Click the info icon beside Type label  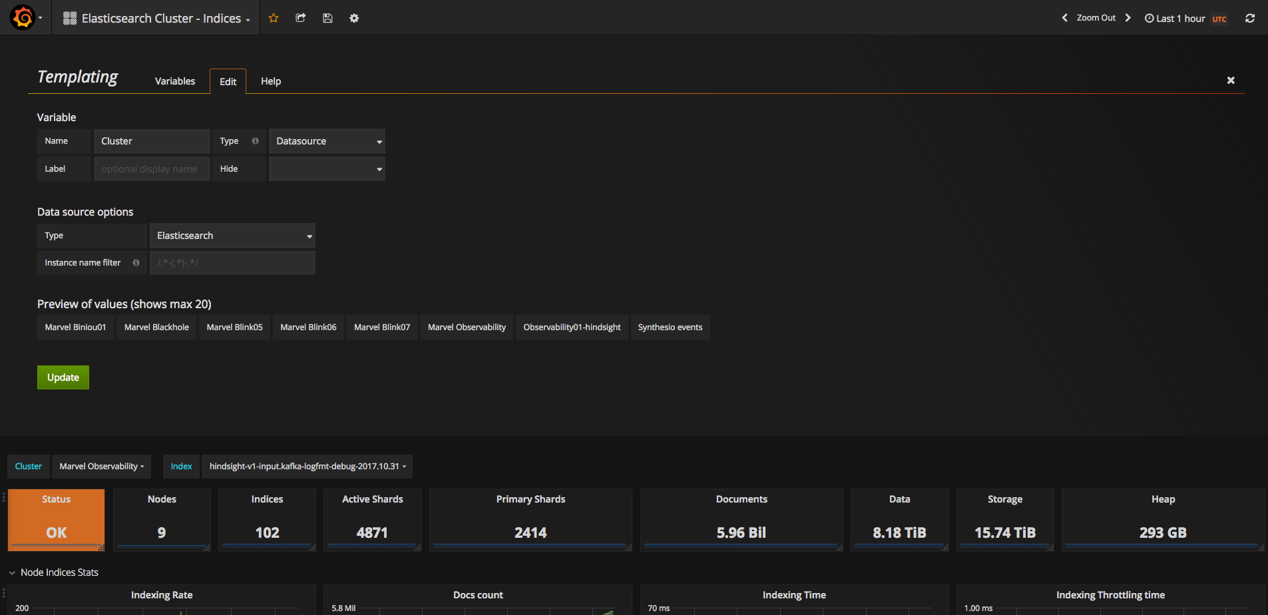point(255,141)
